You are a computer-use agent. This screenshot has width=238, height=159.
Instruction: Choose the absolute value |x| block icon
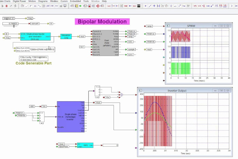158,6
